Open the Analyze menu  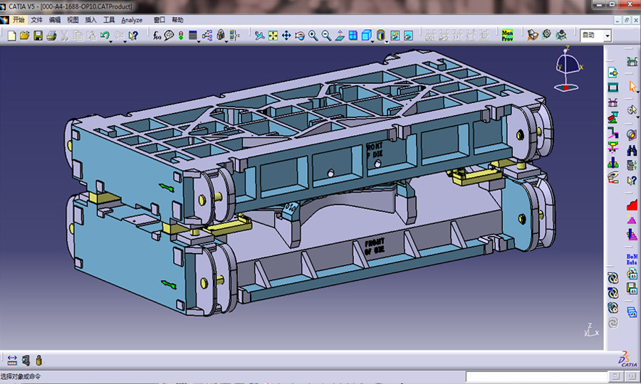point(132,20)
